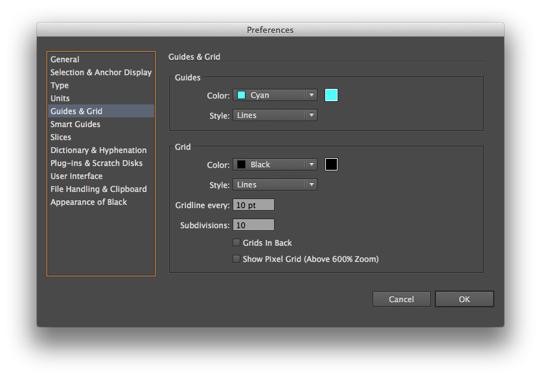Expand the Grid Style Lines dropdown

coord(275,185)
